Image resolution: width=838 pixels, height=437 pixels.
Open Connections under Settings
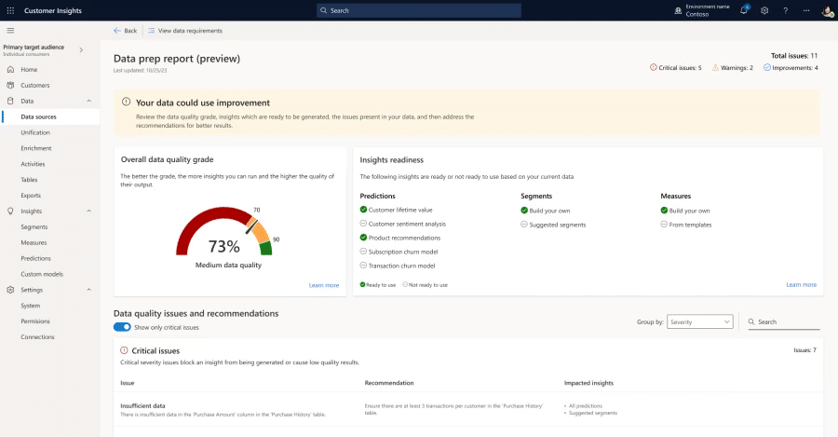37,337
